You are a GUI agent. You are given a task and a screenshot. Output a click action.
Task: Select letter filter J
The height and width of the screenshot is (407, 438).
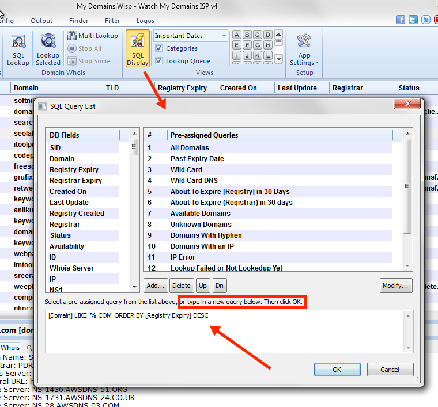point(247,55)
